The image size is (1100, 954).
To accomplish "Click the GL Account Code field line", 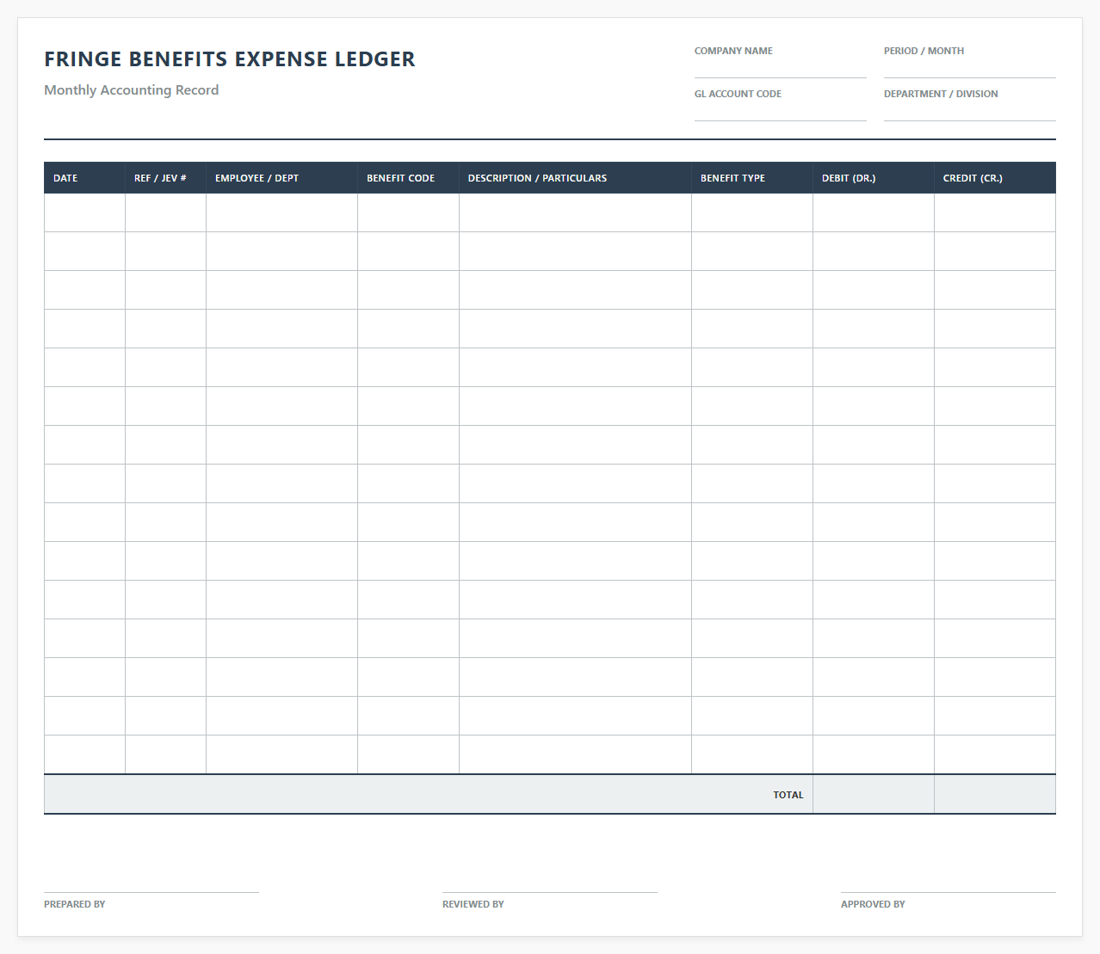I will (x=780, y=113).
